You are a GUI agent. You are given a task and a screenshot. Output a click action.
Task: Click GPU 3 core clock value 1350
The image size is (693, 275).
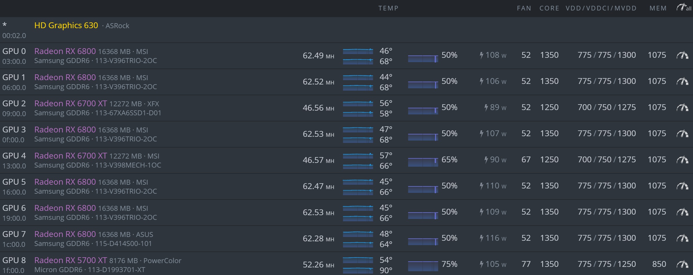pos(549,134)
